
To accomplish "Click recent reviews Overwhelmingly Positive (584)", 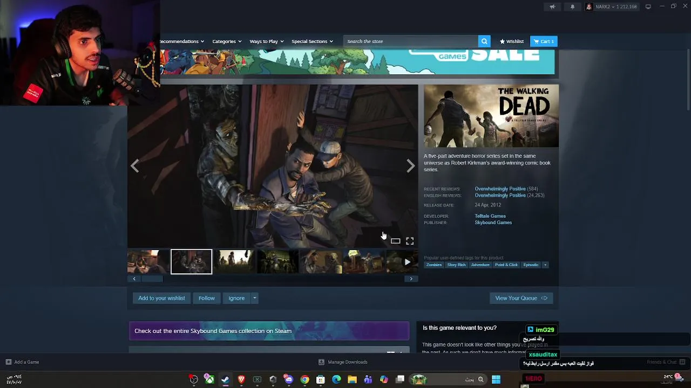I will point(506,189).
